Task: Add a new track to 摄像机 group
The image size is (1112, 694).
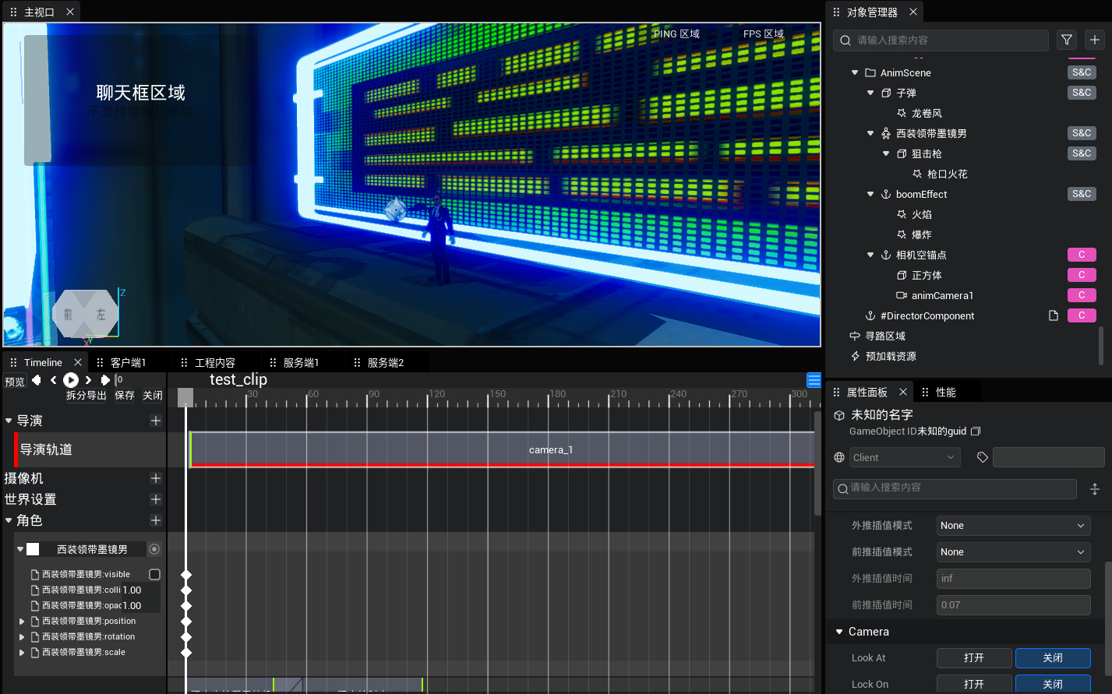Action: click(156, 478)
